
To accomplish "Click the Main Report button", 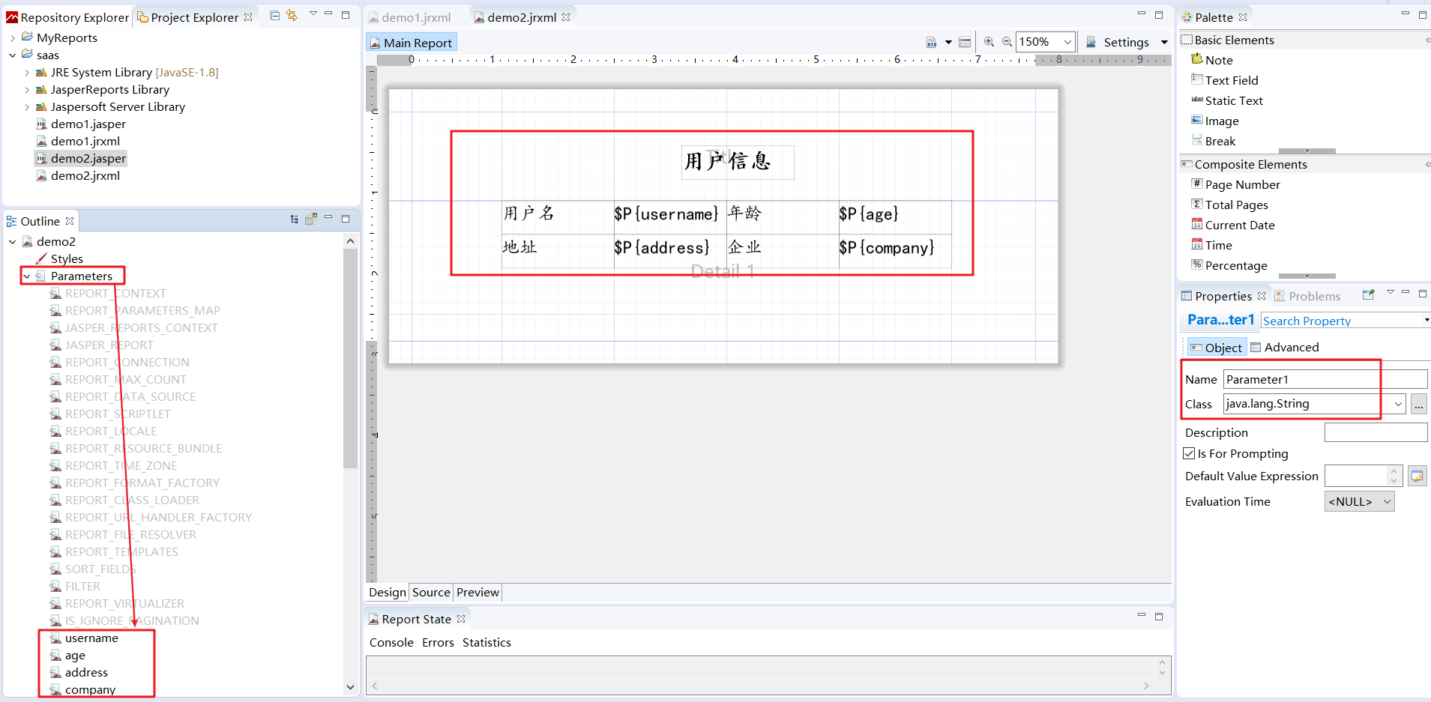I will coord(411,43).
